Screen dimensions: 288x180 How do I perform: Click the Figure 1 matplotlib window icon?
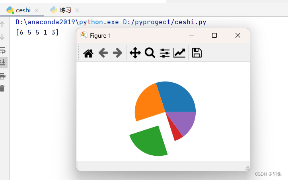tap(84, 35)
